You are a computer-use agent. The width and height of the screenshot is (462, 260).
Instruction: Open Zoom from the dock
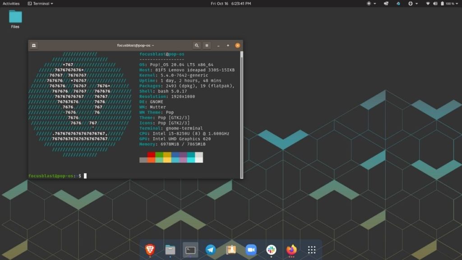click(251, 250)
